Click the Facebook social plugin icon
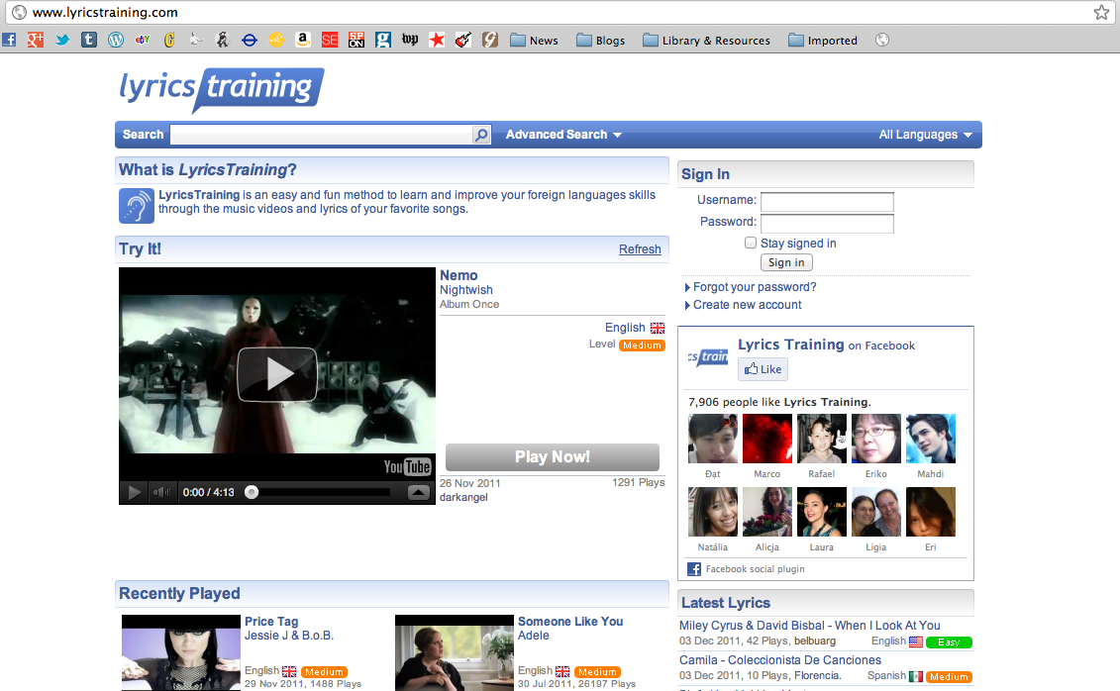 coord(693,569)
